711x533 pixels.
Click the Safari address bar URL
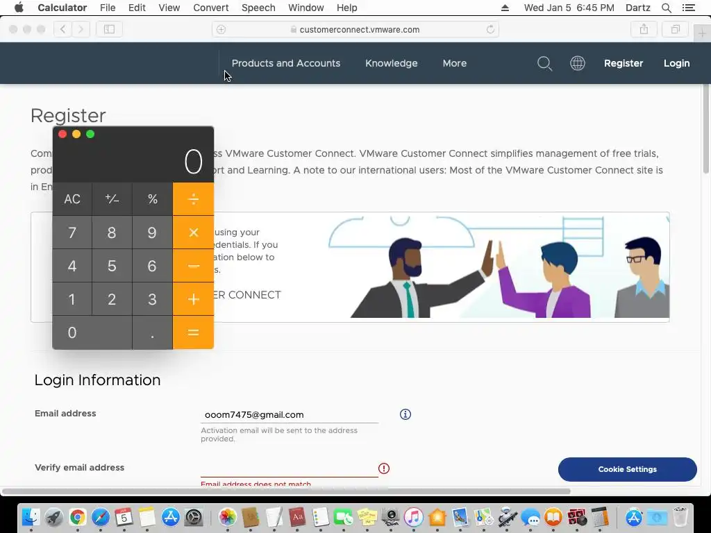[360, 29]
